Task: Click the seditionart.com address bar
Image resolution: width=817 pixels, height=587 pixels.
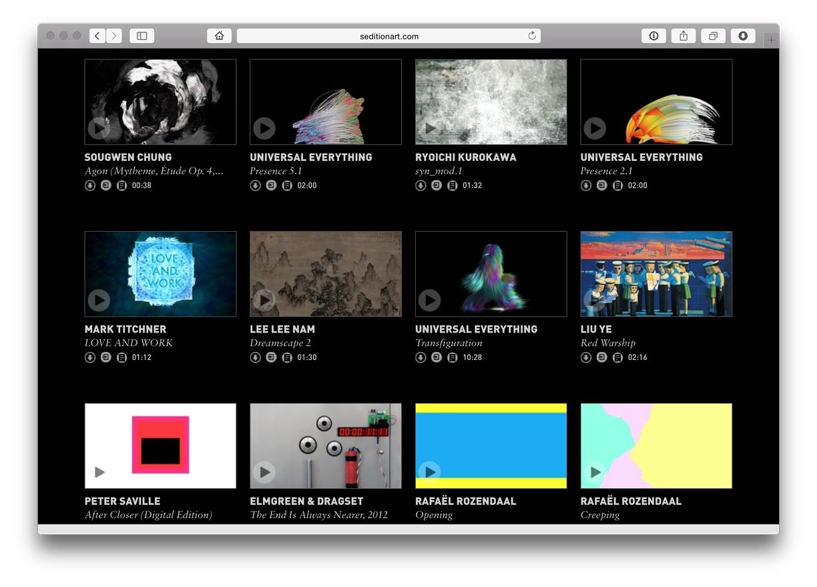Action: click(388, 36)
